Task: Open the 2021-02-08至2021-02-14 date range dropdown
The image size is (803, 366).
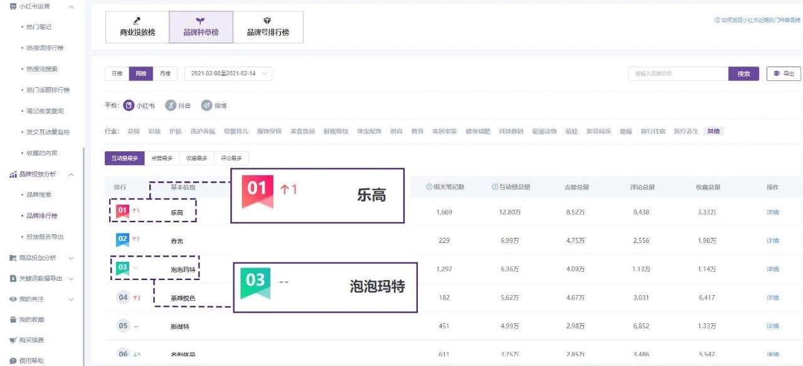Action: 228,73
